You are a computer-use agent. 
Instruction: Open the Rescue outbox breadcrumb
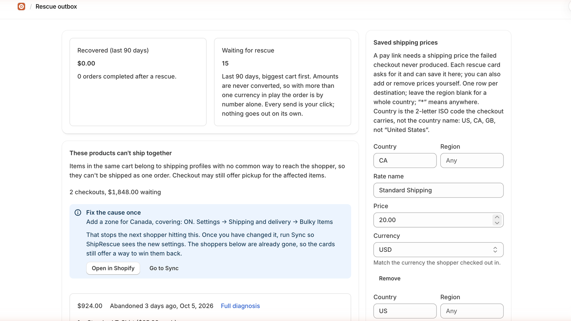56,6
